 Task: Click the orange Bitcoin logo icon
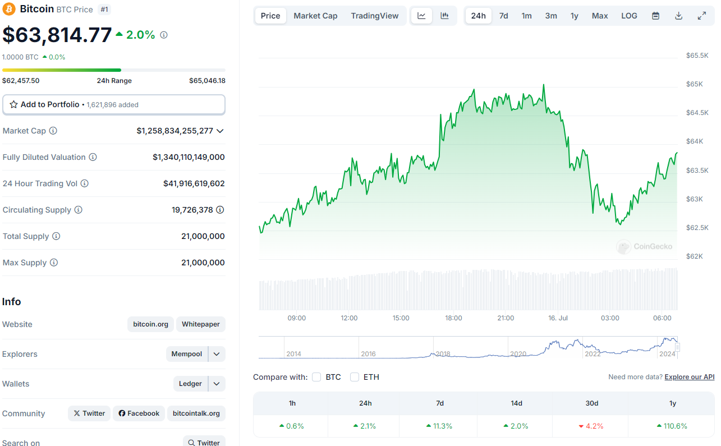coord(9,9)
